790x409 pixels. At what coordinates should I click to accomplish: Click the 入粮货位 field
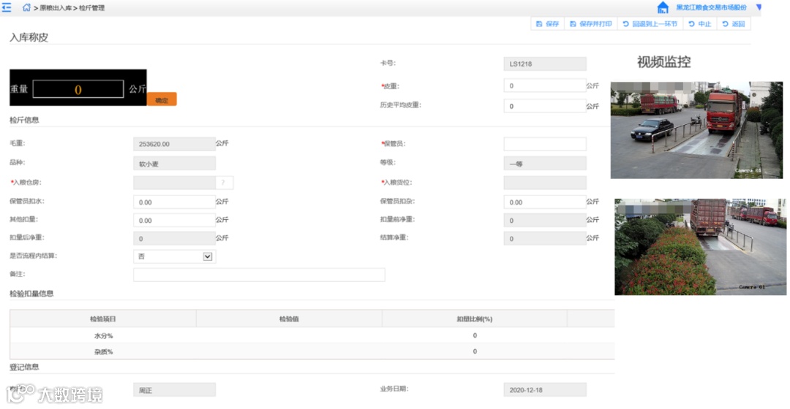[x=545, y=183]
